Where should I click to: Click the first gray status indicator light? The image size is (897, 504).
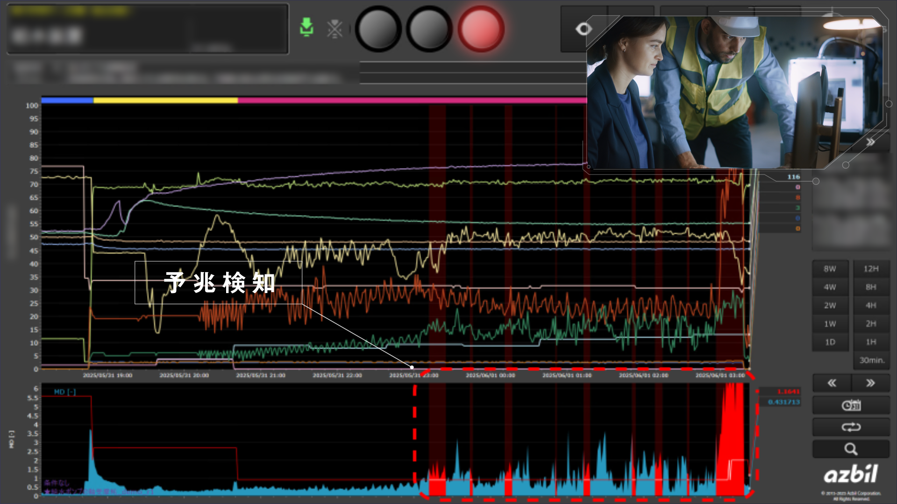(378, 28)
